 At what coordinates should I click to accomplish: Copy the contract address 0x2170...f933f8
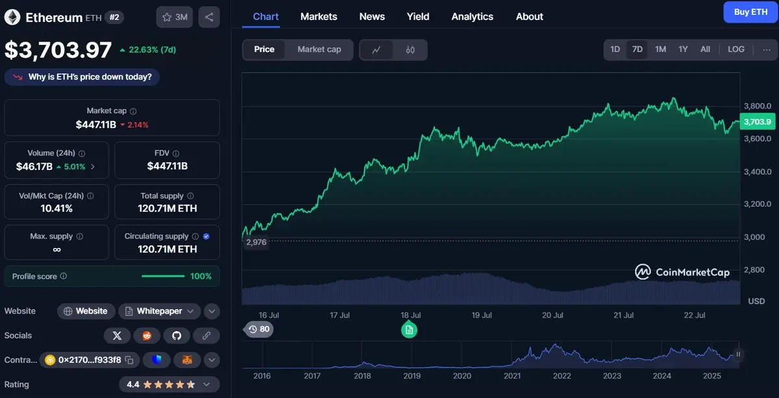click(x=129, y=360)
